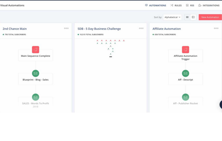Image resolution: width=222 pixels, height=141 pixels.
Task: Click the email icon above Aff - Publisher Rocket
Action: pyautogui.click(x=185, y=97)
